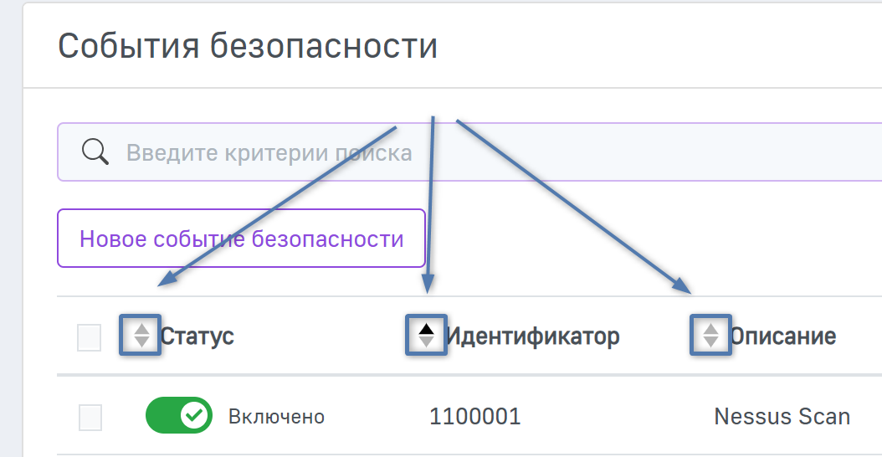Click the ascending sort arrow for Описание
This screenshot has height=457, width=882.
click(710, 329)
